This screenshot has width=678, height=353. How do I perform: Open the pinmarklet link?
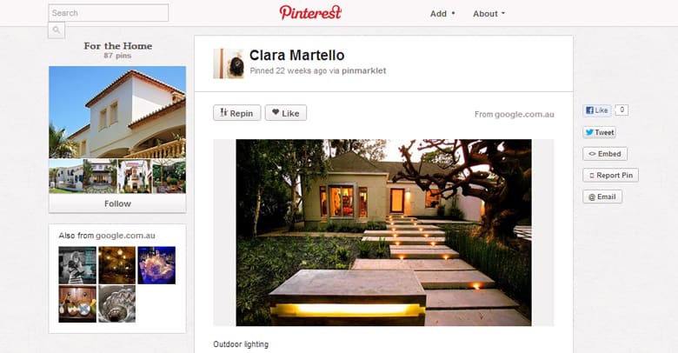pos(363,70)
